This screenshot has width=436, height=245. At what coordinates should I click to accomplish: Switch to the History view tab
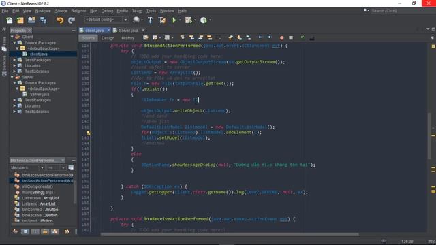(x=127, y=38)
